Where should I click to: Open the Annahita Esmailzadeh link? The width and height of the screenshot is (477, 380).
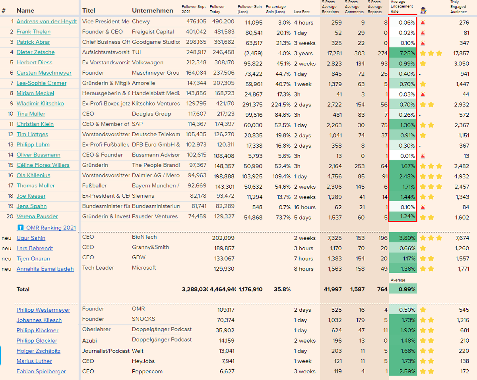(45, 269)
